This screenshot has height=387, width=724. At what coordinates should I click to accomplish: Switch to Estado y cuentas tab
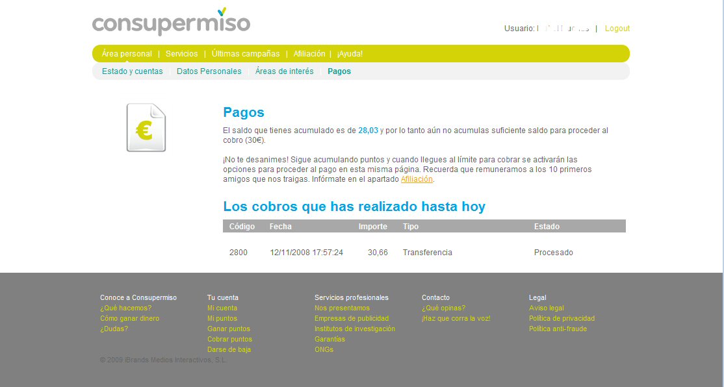click(133, 71)
